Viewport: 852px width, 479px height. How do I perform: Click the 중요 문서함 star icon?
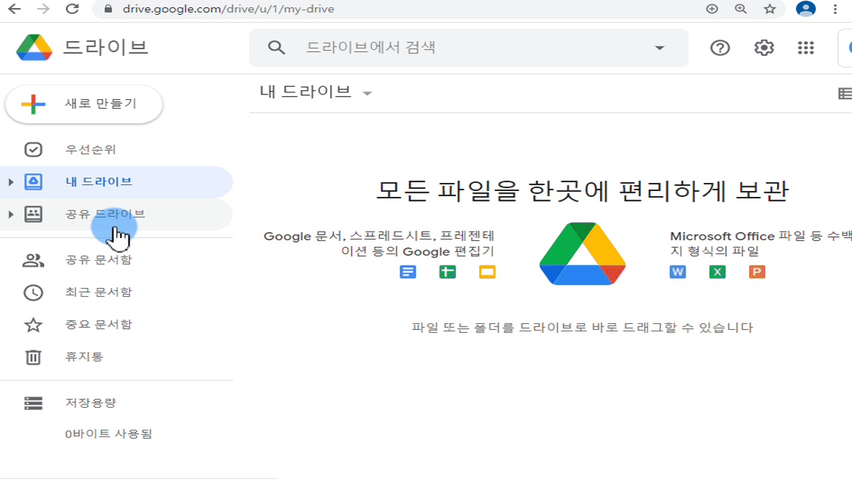click(33, 325)
